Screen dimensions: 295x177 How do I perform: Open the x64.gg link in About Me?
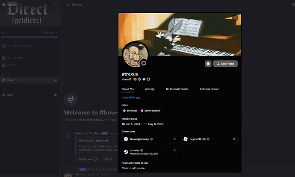click(131, 97)
